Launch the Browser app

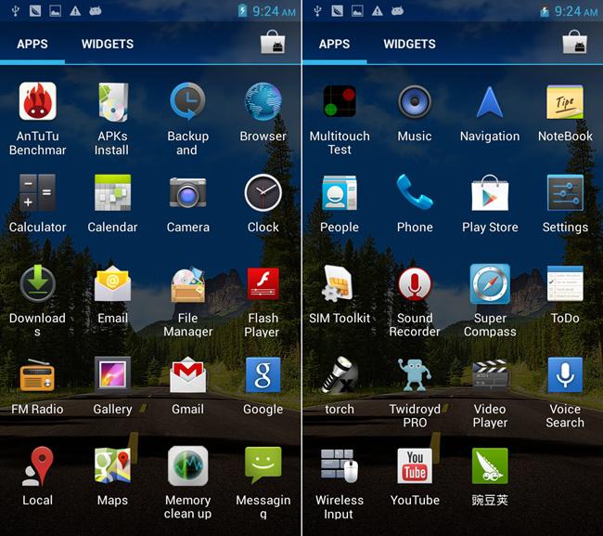263,101
